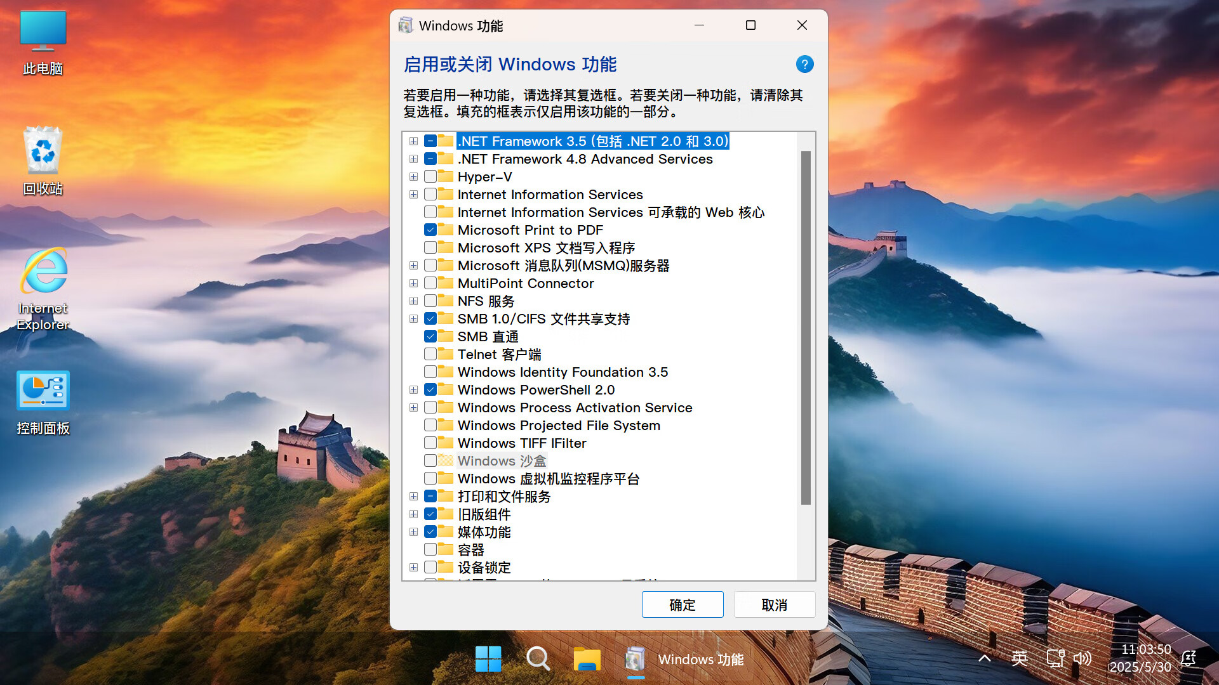Expand the Internet Information Services node
This screenshot has width=1219, height=685.
pyautogui.click(x=413, y=194)
